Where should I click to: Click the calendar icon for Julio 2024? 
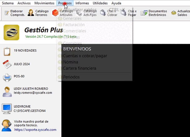pyautogui.click(x=7, y=64)
